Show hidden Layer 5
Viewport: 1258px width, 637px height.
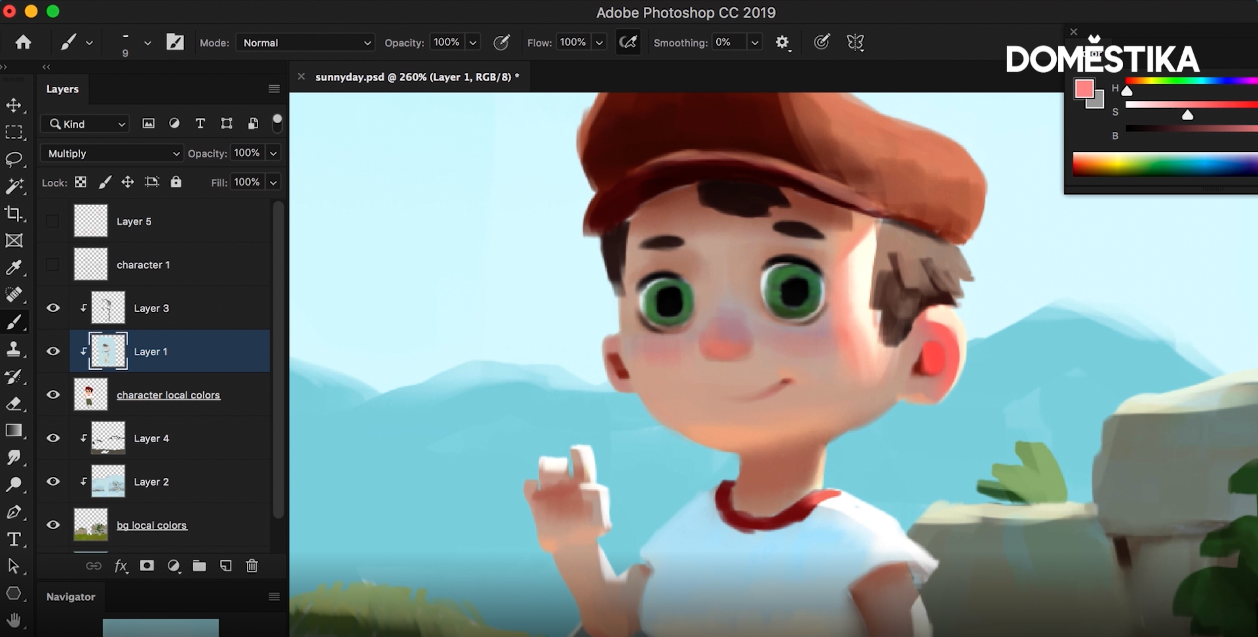(x=52, y=221)
